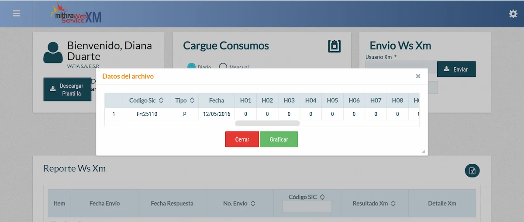Close the Datos del archivo dialog
The height and width of the screenshot is (222, 524).
tap(418, 76)
